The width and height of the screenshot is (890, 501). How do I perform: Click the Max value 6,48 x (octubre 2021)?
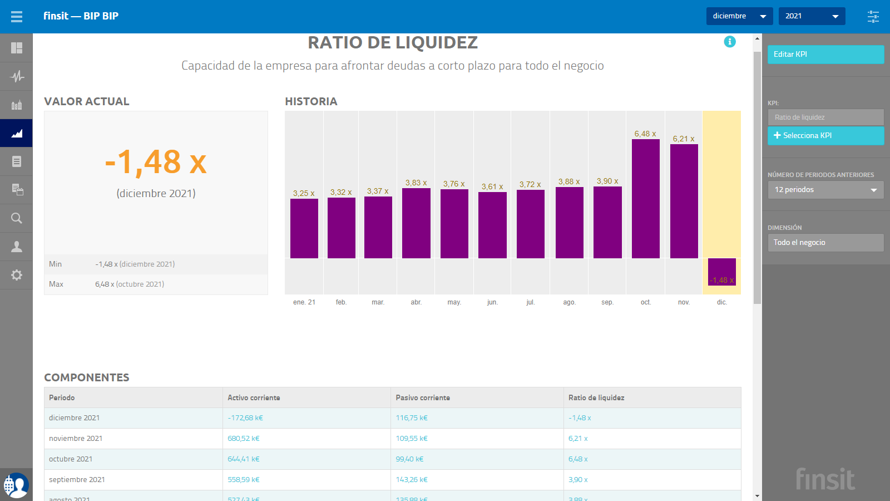(130, 284)
